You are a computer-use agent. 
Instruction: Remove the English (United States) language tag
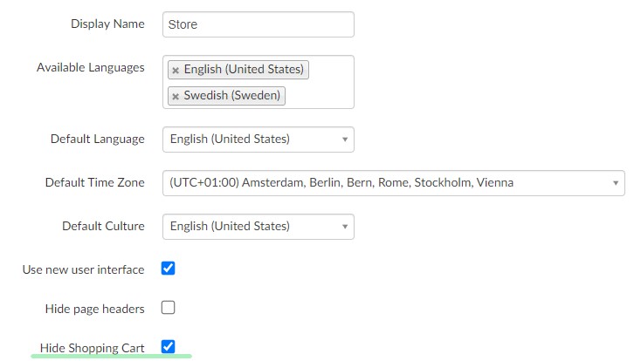coord(176,70)
